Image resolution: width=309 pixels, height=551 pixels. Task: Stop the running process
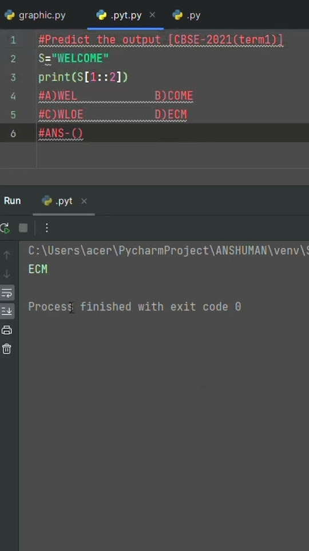(23, 228)
